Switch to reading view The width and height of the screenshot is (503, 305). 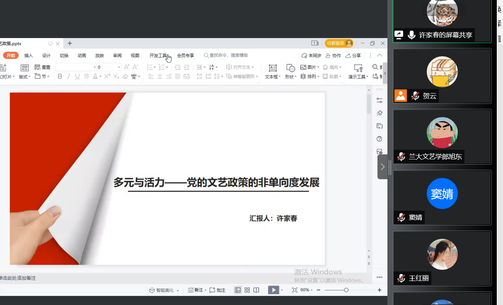click(256, 290)
